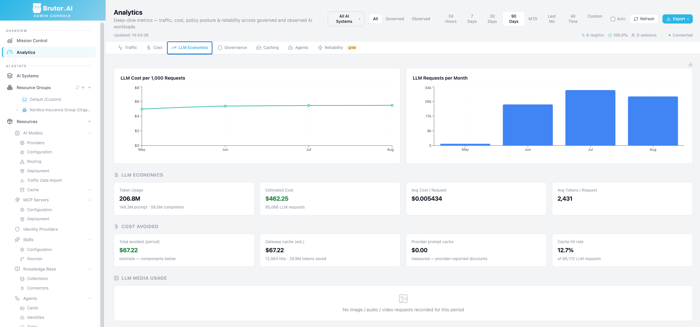700x327 pixels.
Task: Click the Estimated Cost value $462.25
Action: tap(277, 199)
